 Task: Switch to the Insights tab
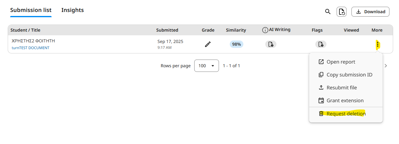[x=73, y=10]
